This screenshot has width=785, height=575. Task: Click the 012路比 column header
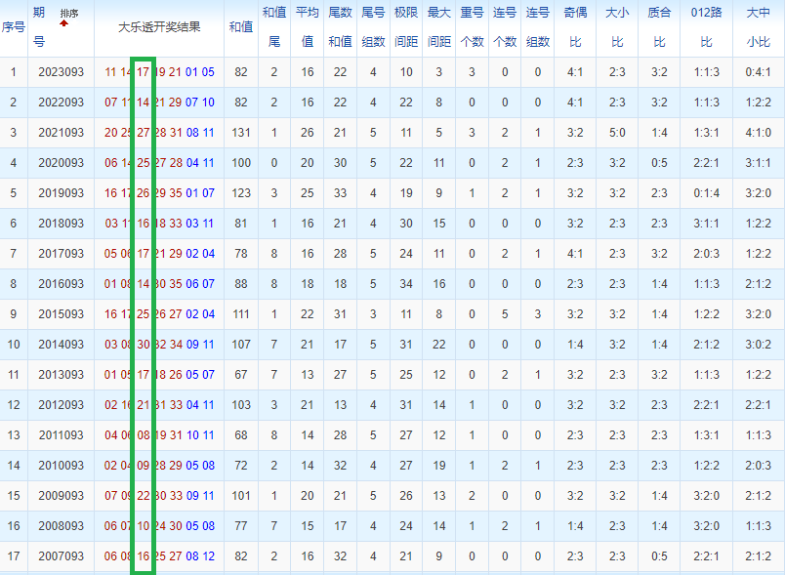coord(706,26)
